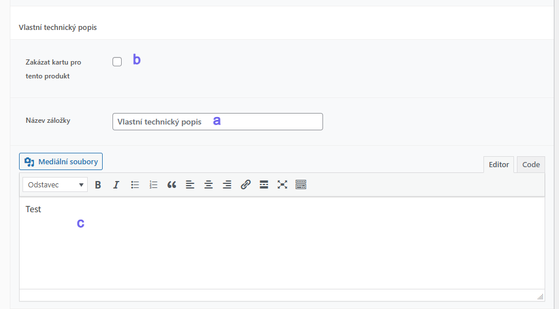
Task: Select the 'Zakázat kartu pro tento produkt' label
Action: [x=54, y=69]
